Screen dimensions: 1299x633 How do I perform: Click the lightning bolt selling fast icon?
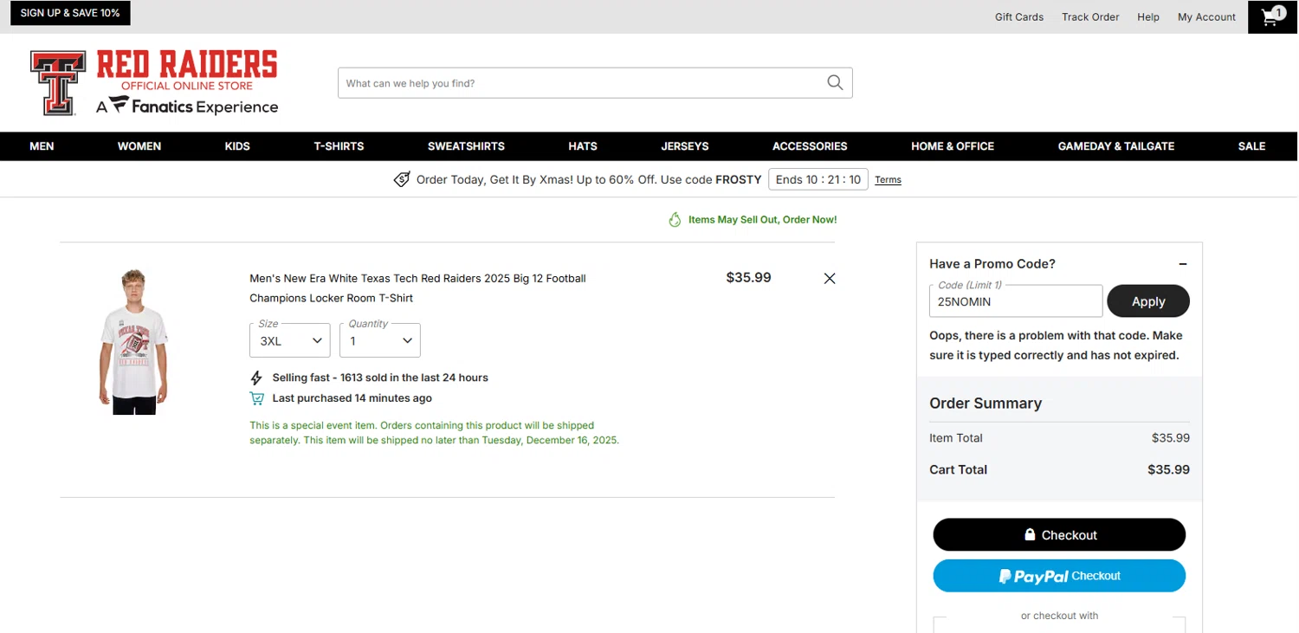pos(256,378)
